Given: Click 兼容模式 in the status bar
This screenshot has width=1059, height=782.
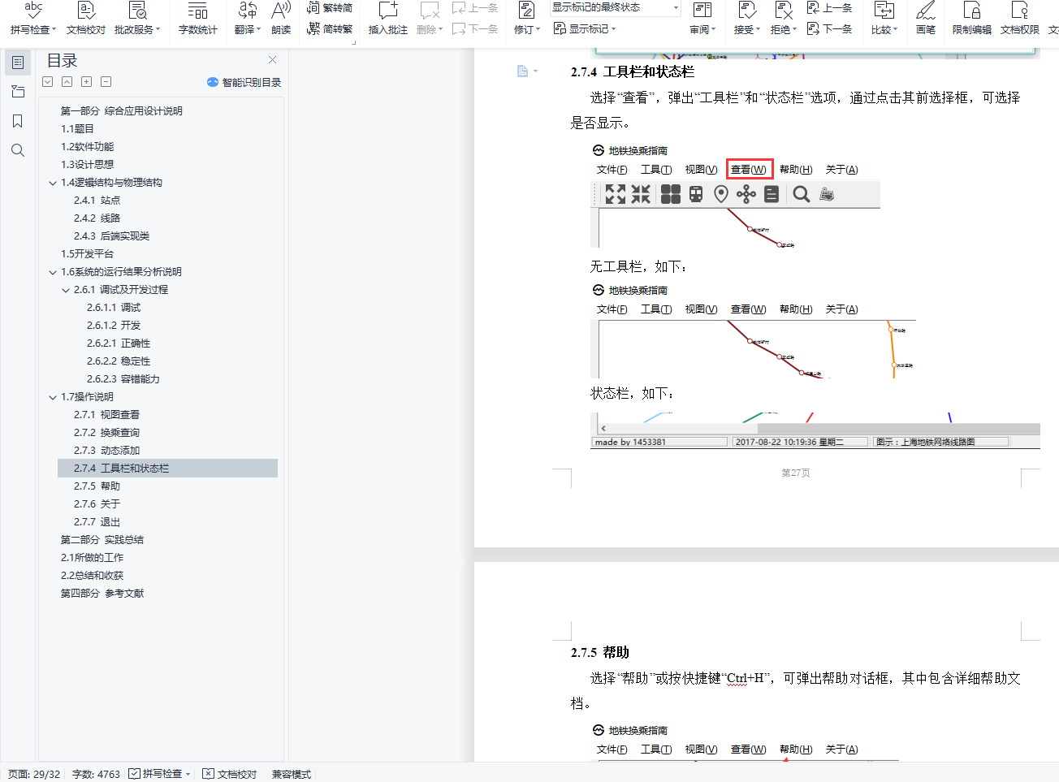Looking at the screenshot, I should [292, 774].
